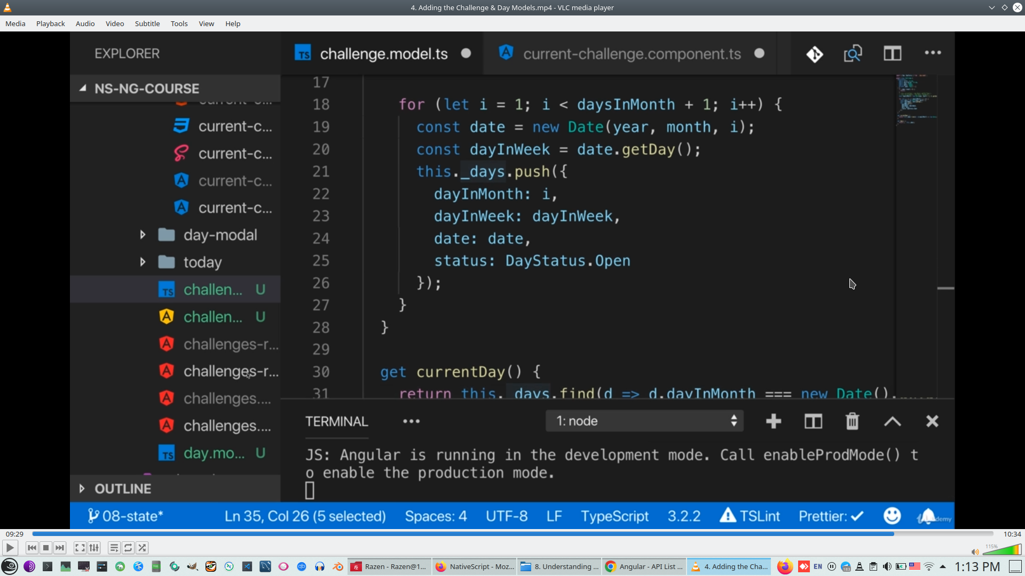Skip to next media in playlist
The height and width of the screenshot is (576, 1025).
pyautogui.click(x=60, y=548)
